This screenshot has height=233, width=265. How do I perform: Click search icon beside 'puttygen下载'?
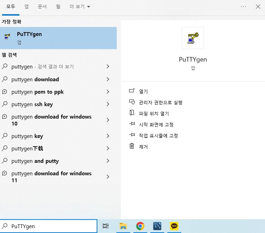pos(5,148)
